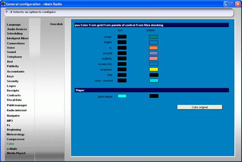
Task: Go to Inteligent Mixer option
Action: pyautogui.click(x=18, y=38)
